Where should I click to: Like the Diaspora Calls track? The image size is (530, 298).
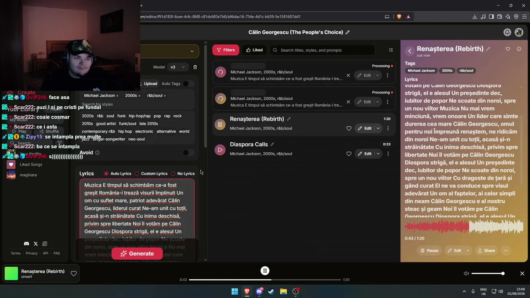(349, 154)
